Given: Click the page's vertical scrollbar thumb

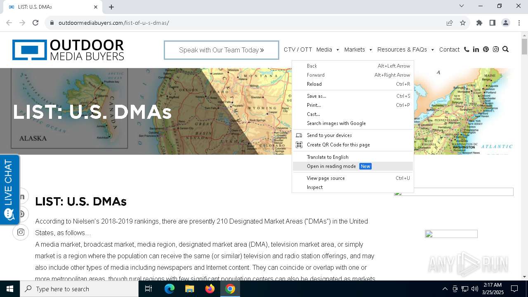Looking at the screenshot, I should (x=524, y=46).
